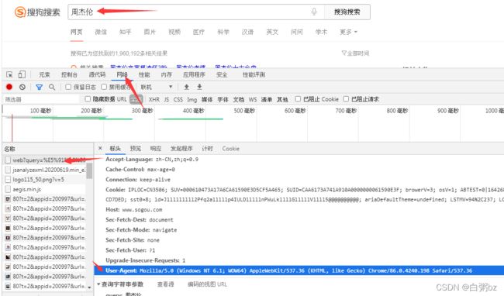This screenshot has height=296, width=504.
Task: Click the 搜狗搜索 search button
Action: 347,12
